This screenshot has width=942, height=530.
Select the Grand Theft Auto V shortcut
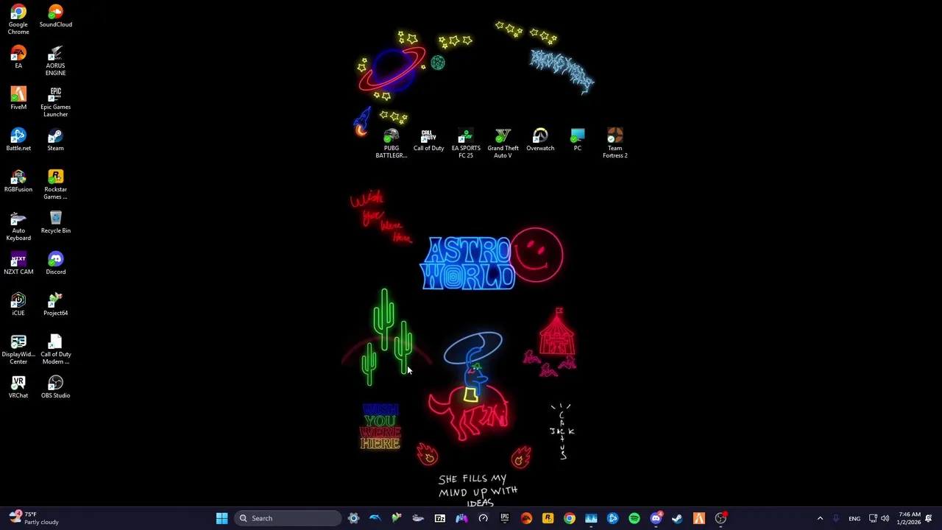tap(503, 144)
